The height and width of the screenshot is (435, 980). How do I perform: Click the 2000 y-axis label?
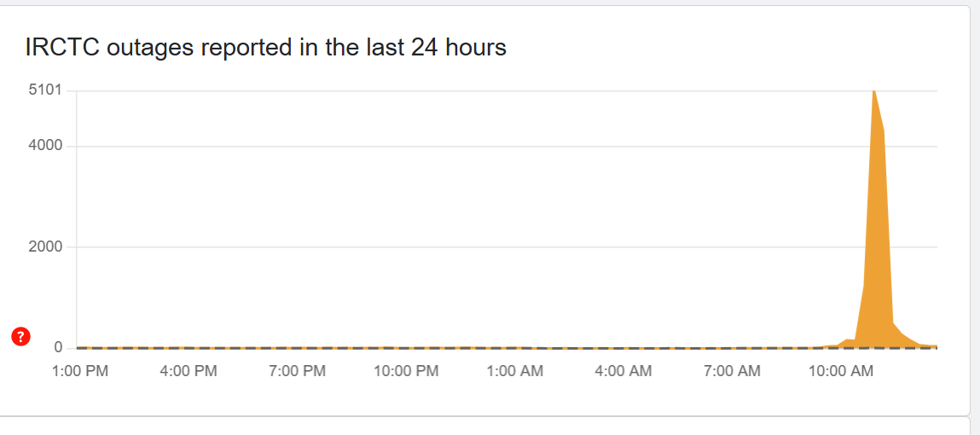point(46,247)
